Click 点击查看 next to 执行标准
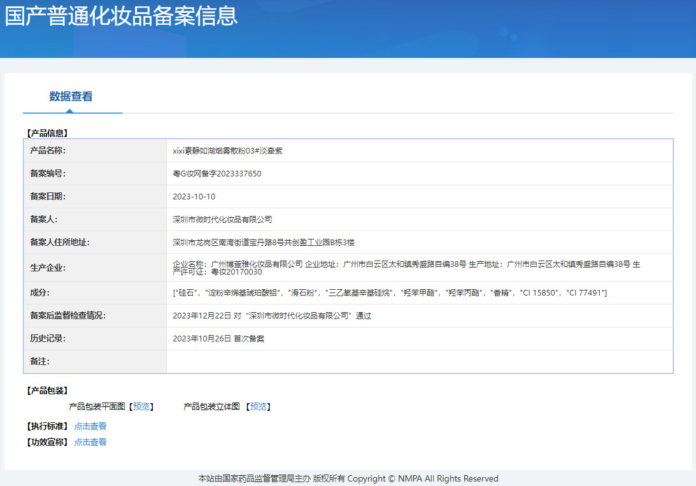Screen dimensions: 696x486 [x=90, y=426]
